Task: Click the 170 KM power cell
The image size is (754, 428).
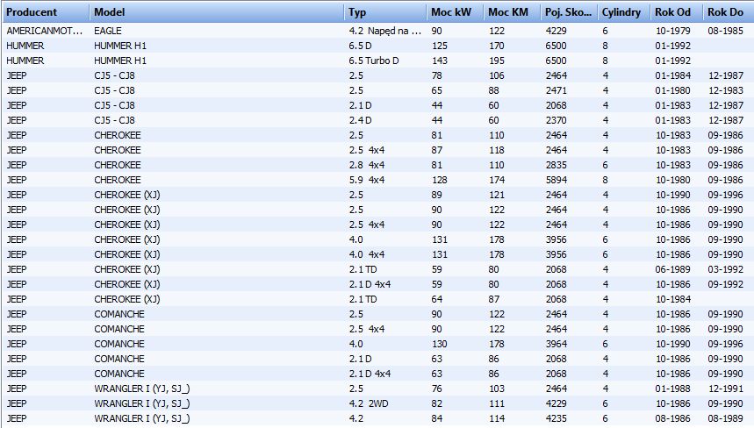Action: click(497, 46)
